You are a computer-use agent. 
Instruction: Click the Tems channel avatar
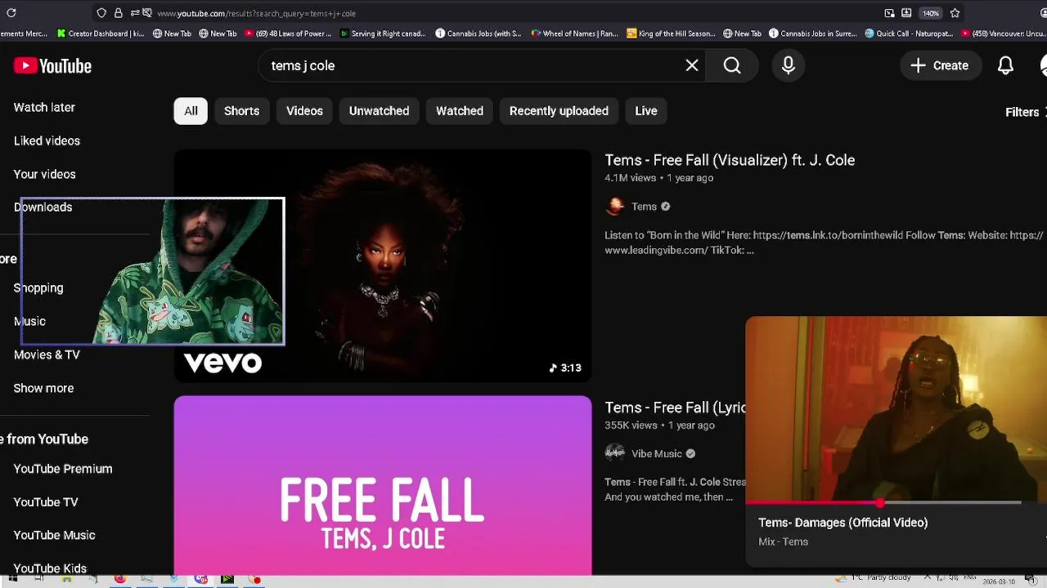point(614,207)
